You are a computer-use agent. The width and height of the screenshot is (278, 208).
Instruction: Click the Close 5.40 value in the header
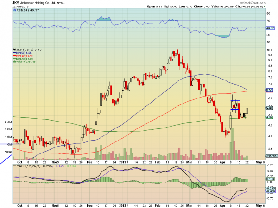[202, 6]
